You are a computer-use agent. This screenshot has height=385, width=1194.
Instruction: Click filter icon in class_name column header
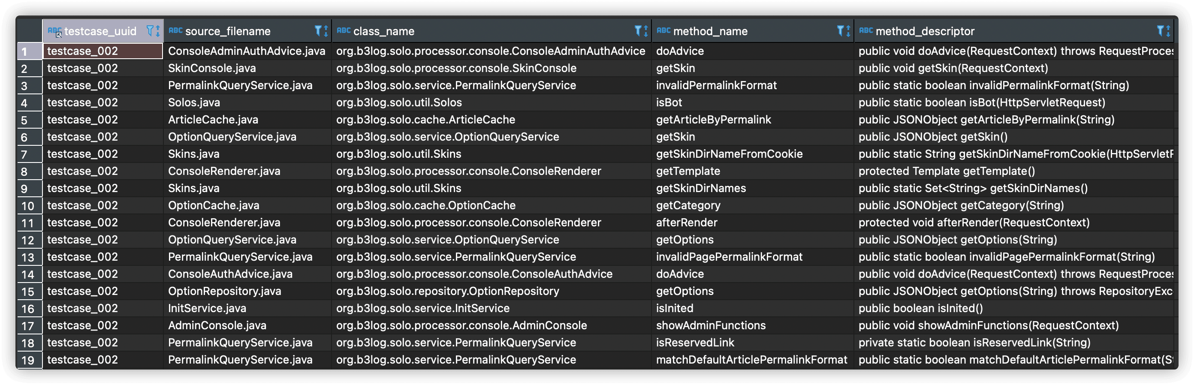tap(638, 31)
